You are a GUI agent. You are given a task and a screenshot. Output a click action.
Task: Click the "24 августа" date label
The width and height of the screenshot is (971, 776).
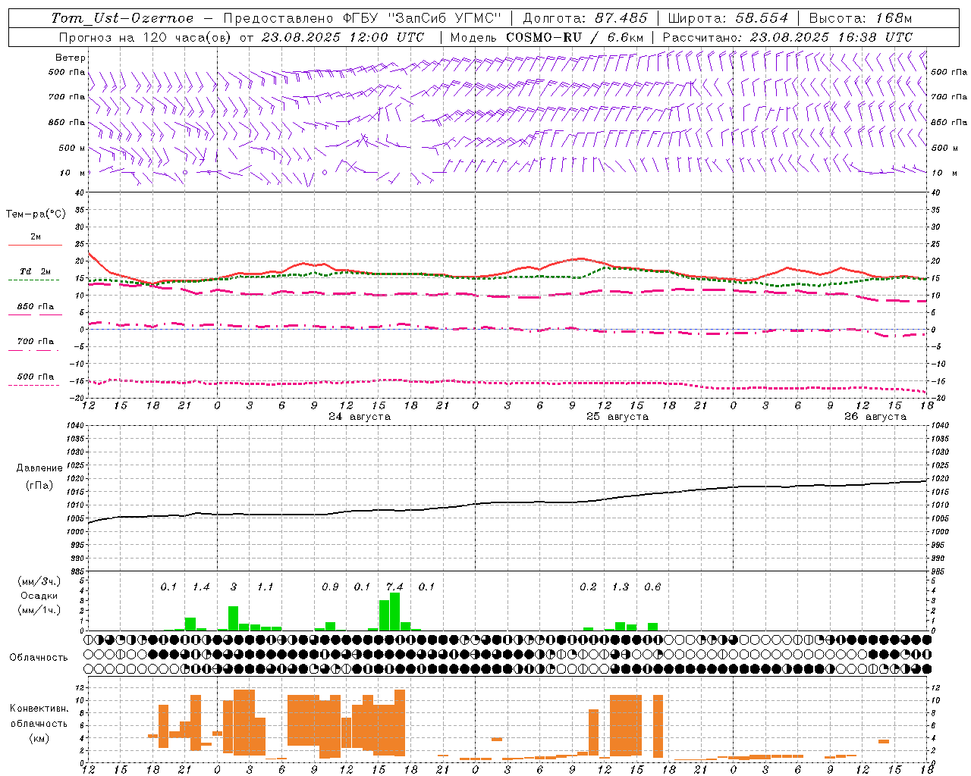point(360,417)
